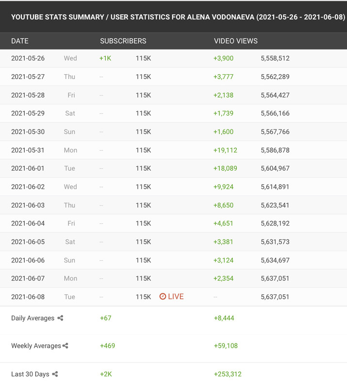
Task: Click total views 5,562,289
Action: (x=275, y=77)
